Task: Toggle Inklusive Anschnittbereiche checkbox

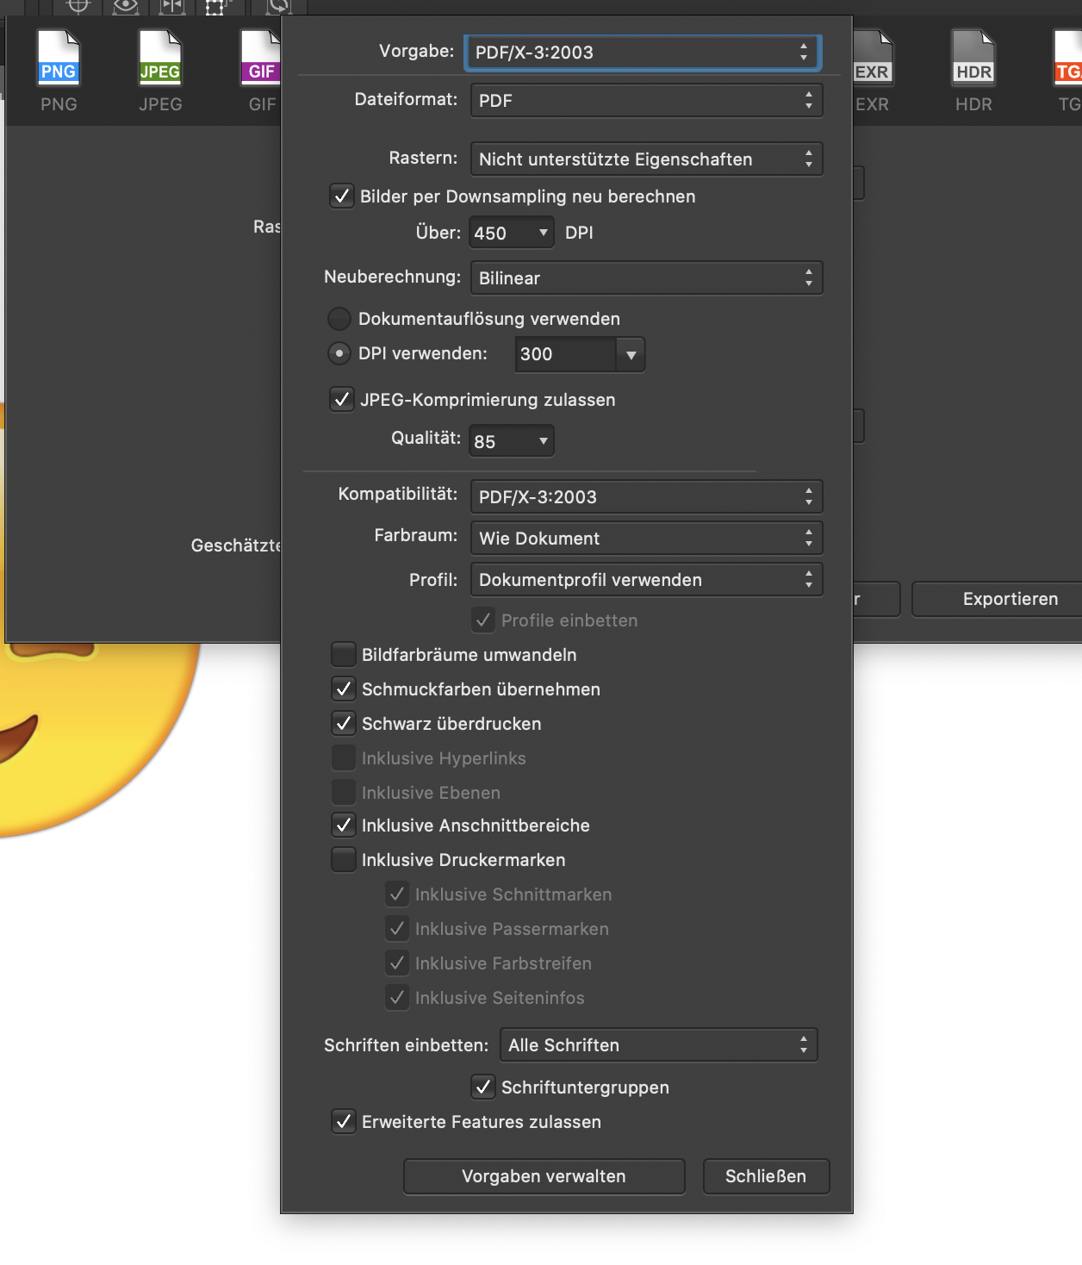Action: pyautogui.click(x=344, y=825)
